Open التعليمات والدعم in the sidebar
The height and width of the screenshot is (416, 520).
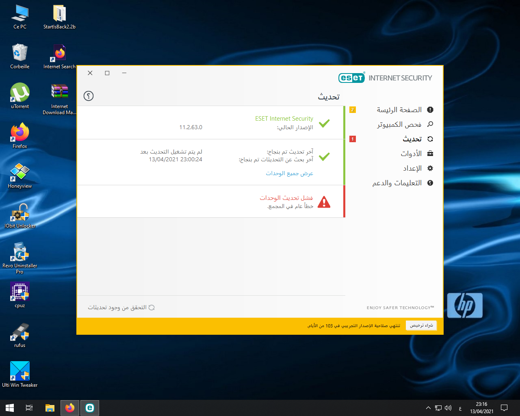coord(397,183)
